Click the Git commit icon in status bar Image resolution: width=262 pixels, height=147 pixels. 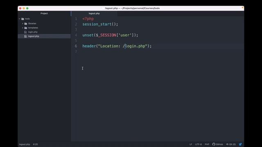click(x=227, y=144)
